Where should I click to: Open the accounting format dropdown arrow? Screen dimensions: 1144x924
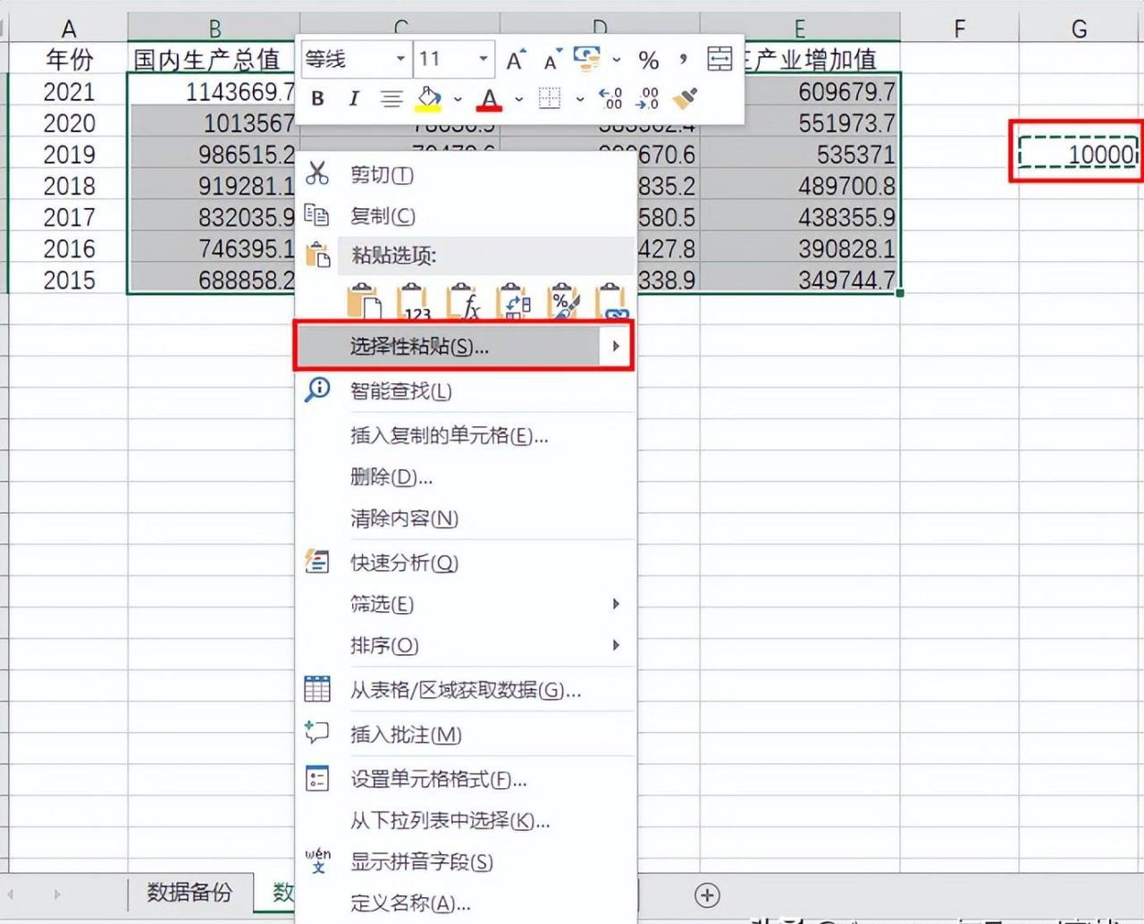click(617, 60)
